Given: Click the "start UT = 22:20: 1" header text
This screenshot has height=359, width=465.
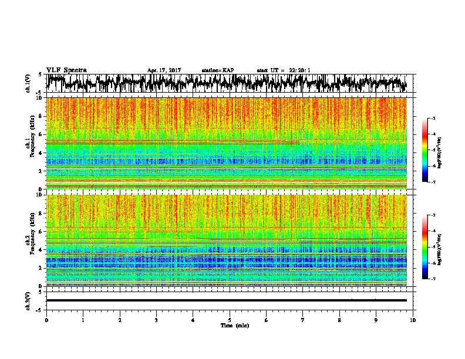Looking at the screenshot, I should [x=284, y=70].
